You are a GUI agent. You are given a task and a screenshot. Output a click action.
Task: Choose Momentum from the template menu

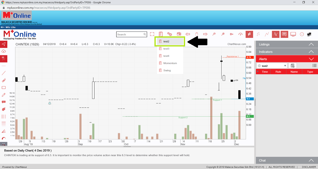170,63
